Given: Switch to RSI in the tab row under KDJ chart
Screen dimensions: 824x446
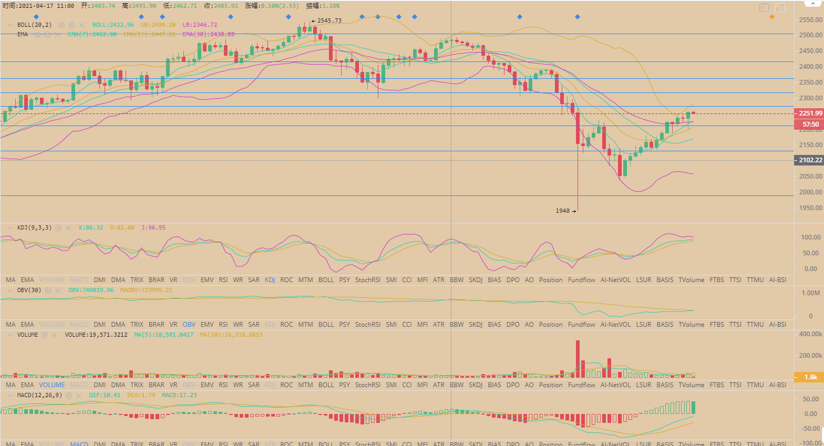Looking at the screenshot, I should tap(223, 280).
